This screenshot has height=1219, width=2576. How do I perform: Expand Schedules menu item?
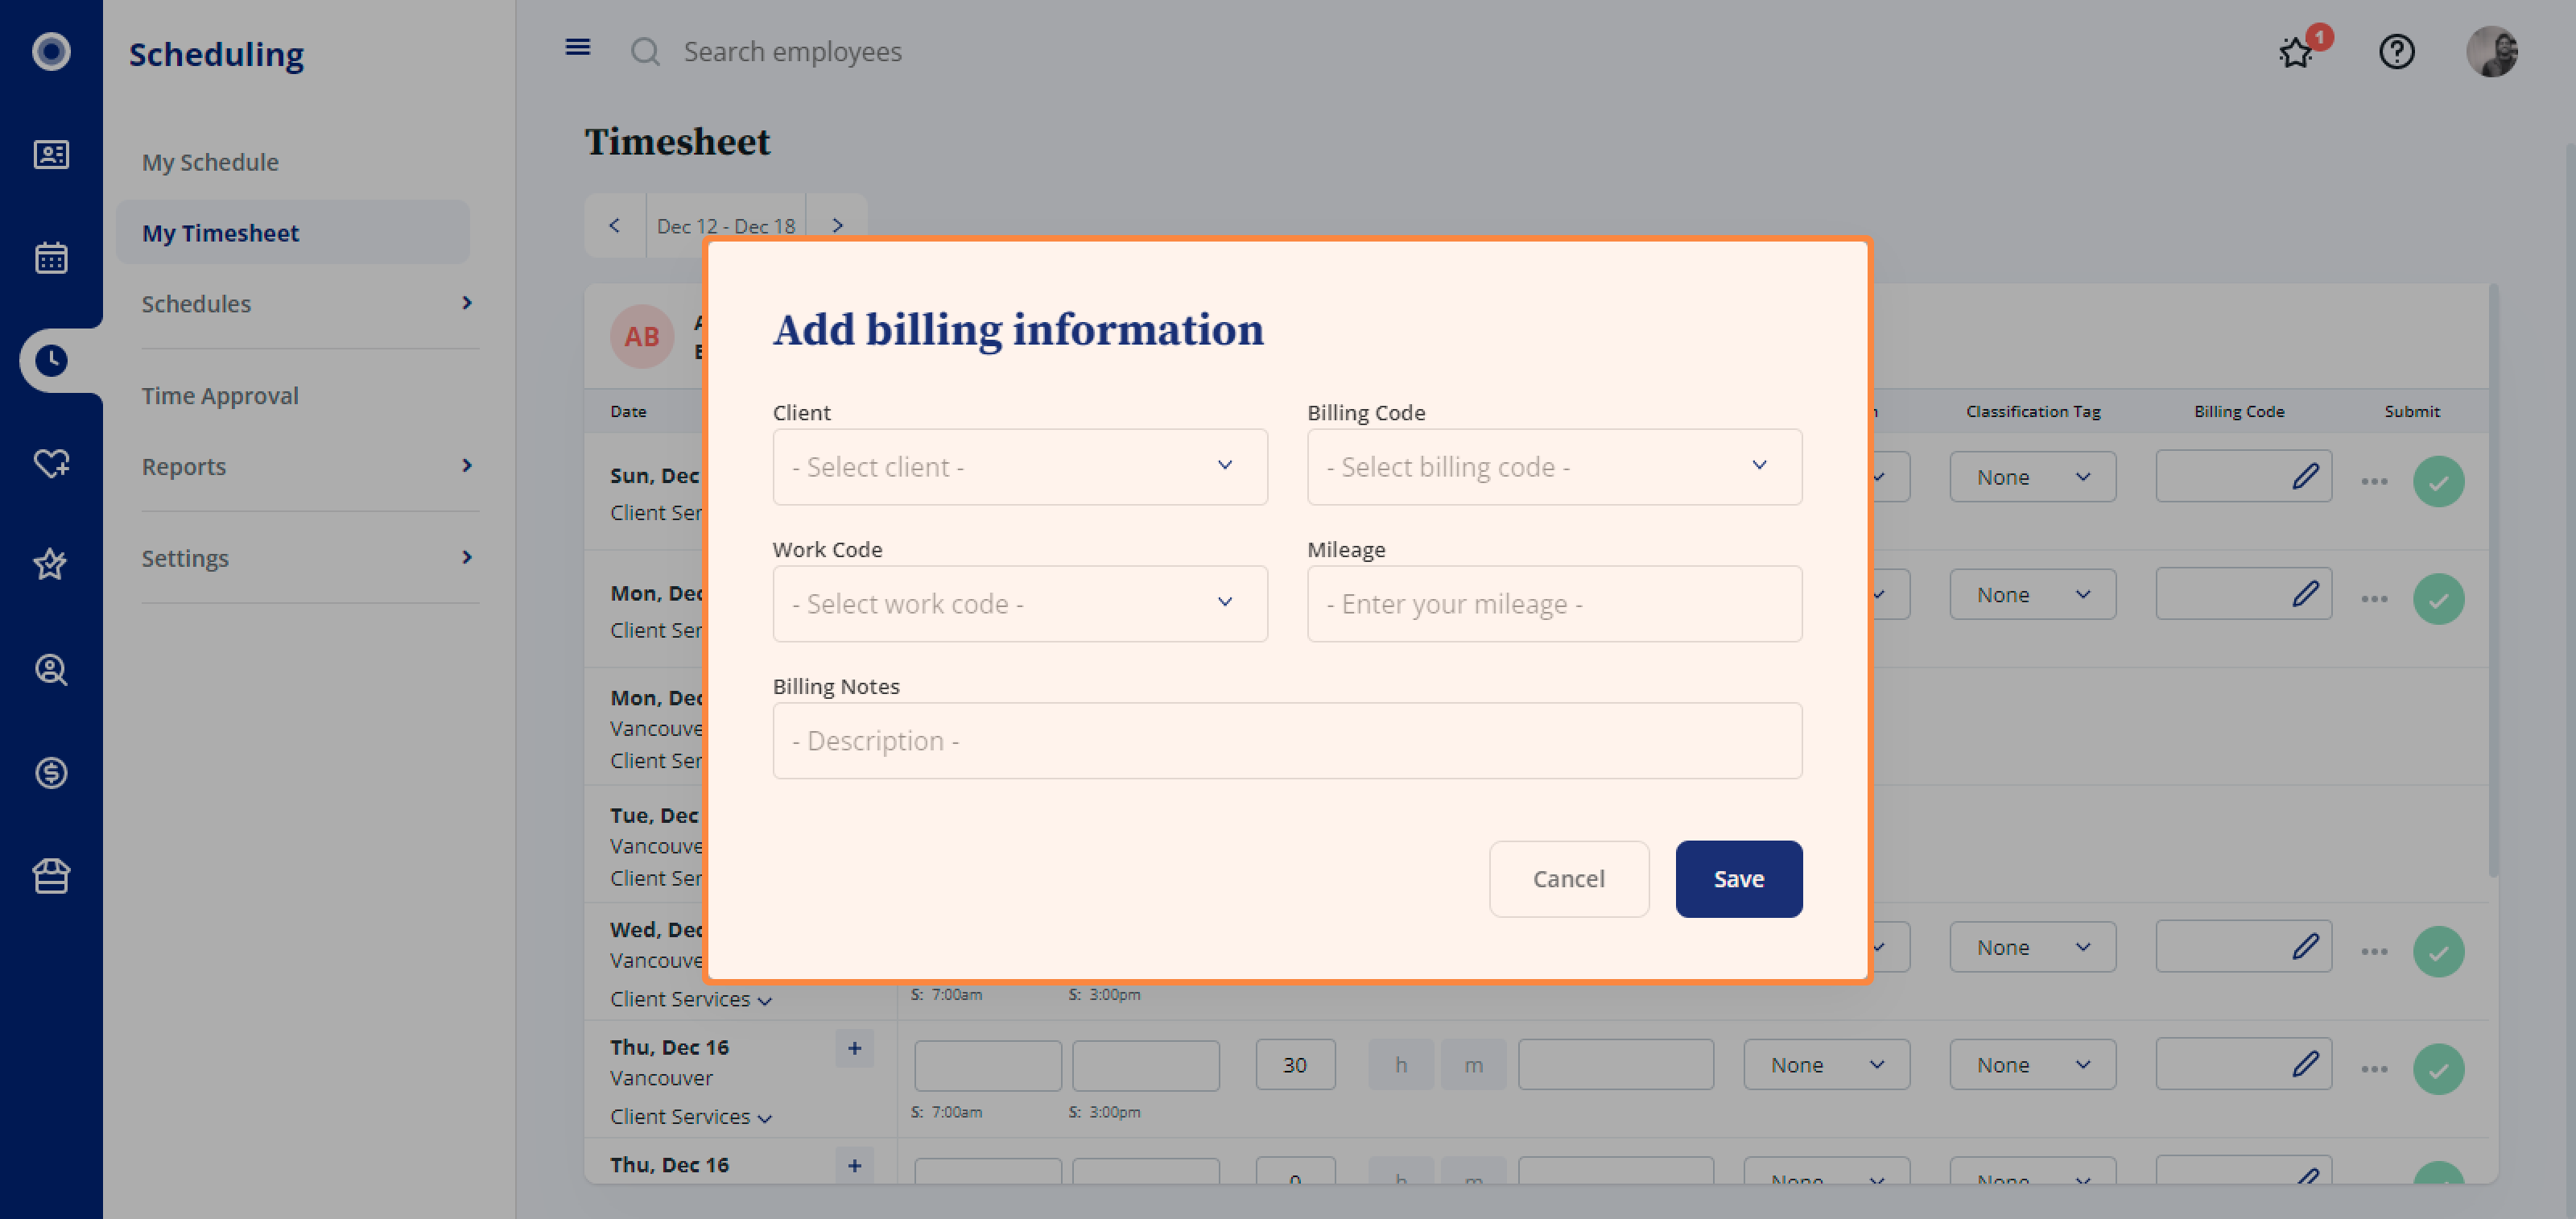[309, 303]
